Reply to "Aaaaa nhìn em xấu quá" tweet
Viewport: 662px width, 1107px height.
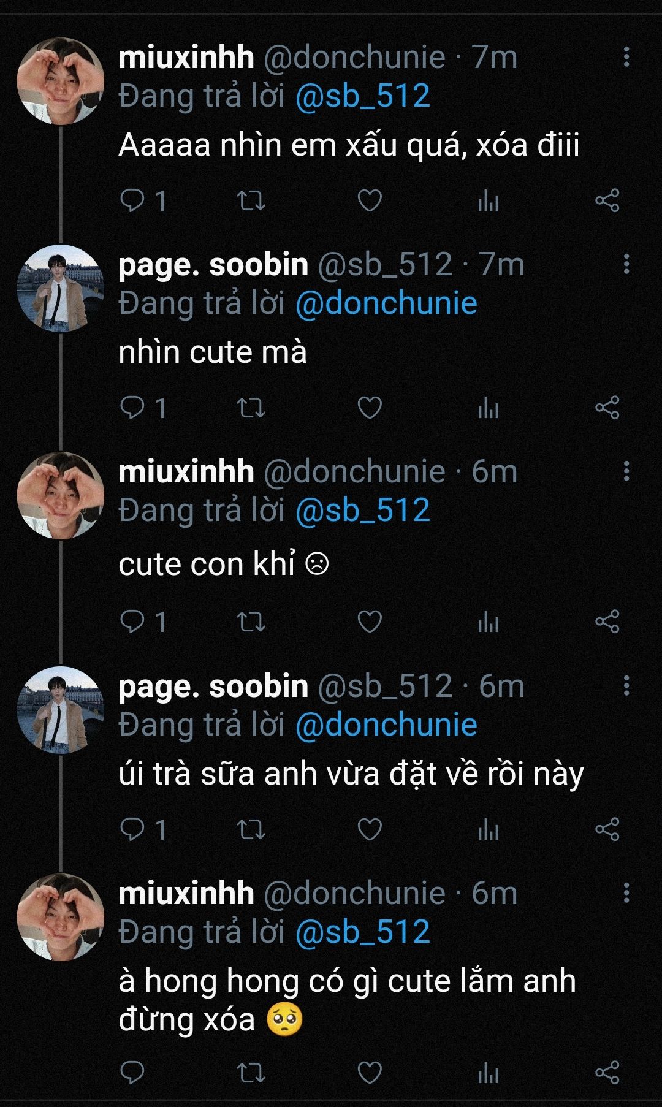(132, 201)
